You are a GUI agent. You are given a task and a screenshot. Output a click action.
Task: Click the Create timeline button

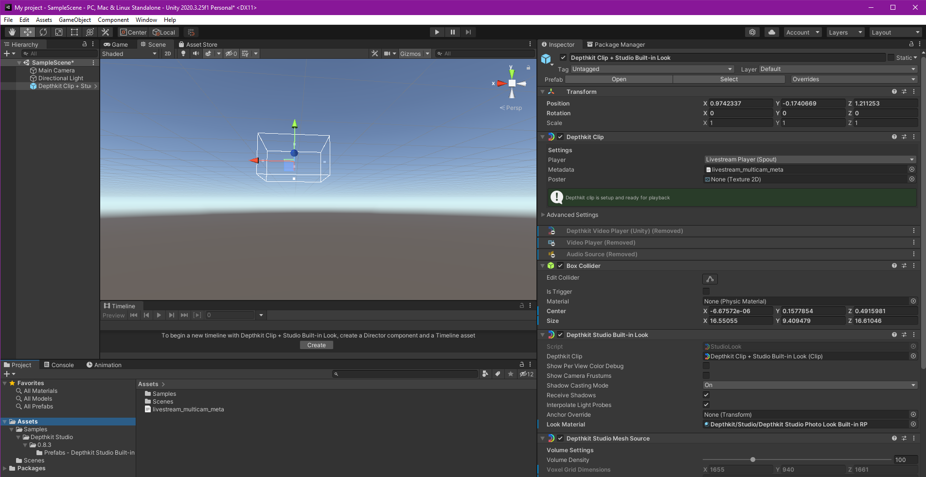pos(316,345)
